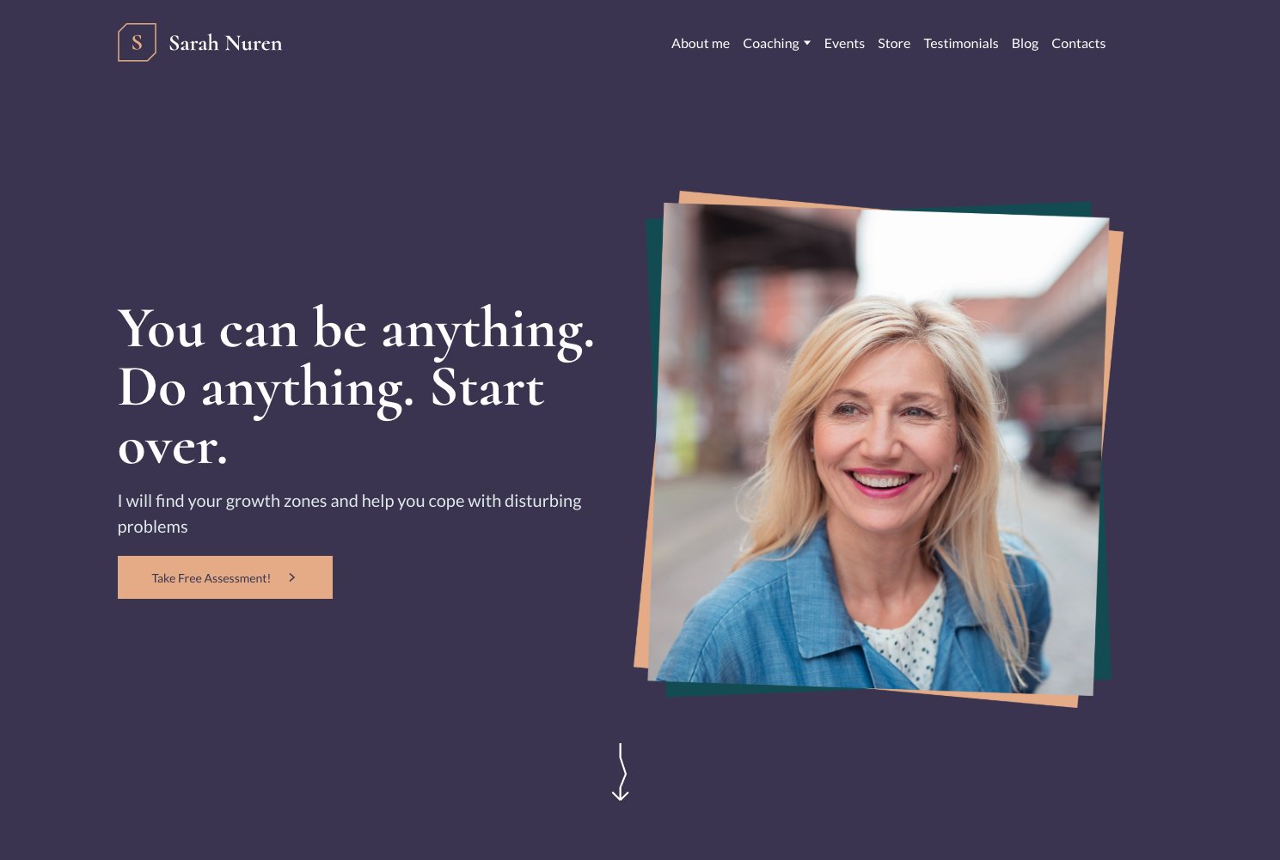Click the Take Free Assessment! button

[x=225, y=577]
